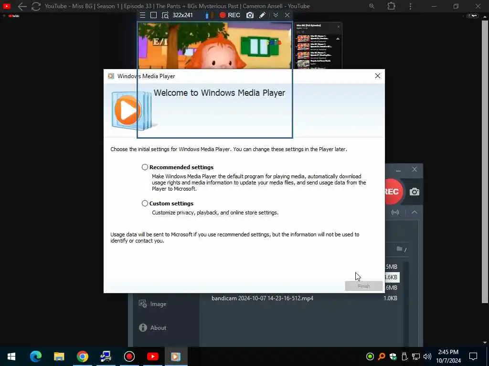The image size is (489, 366).
Task: Click the grayed-out Finish button
Action: tap(363, 286)
